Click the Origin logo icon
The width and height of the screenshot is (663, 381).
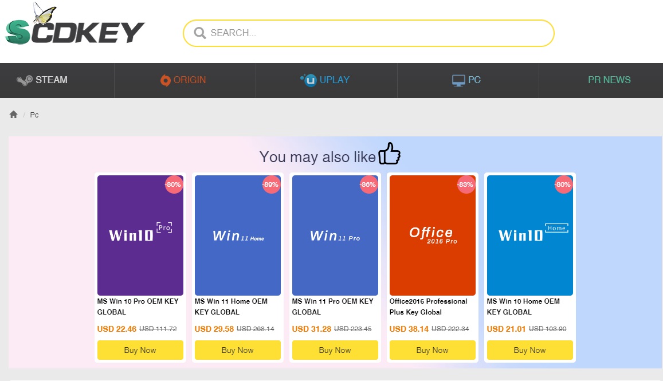[166, 80]
